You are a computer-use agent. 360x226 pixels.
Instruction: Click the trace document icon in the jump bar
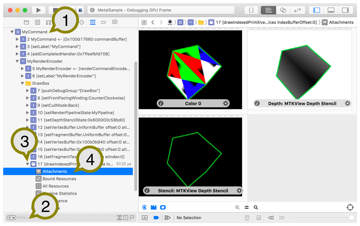point(170,22)
